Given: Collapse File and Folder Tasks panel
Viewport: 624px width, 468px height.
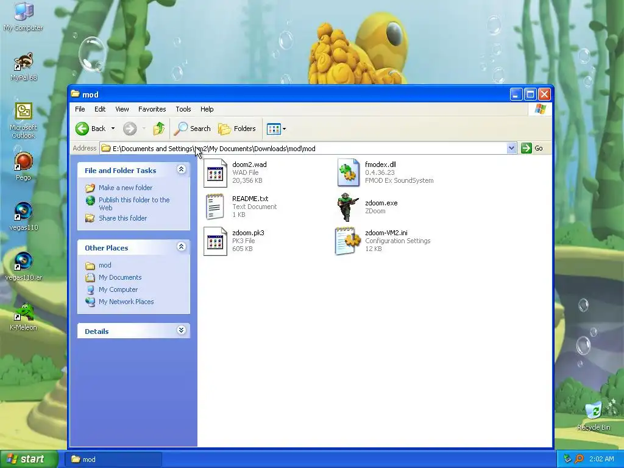Looking at the screenshot, I should click(181, 169).
